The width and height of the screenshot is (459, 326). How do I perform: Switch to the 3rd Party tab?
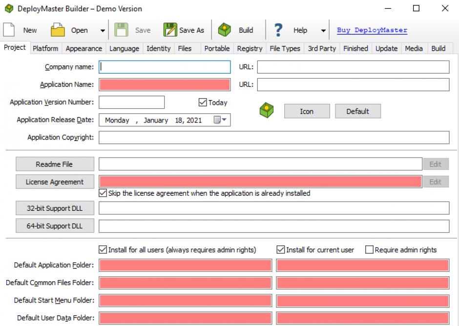(322, 48)
